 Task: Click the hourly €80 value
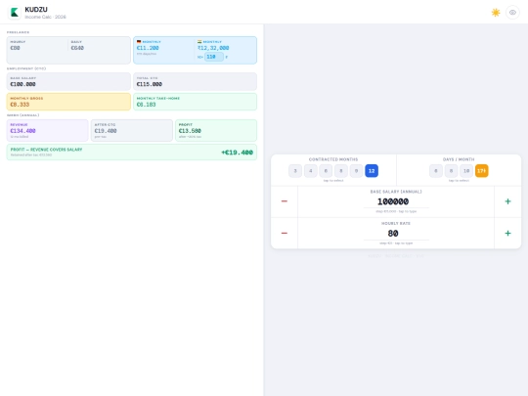[15, 48]
